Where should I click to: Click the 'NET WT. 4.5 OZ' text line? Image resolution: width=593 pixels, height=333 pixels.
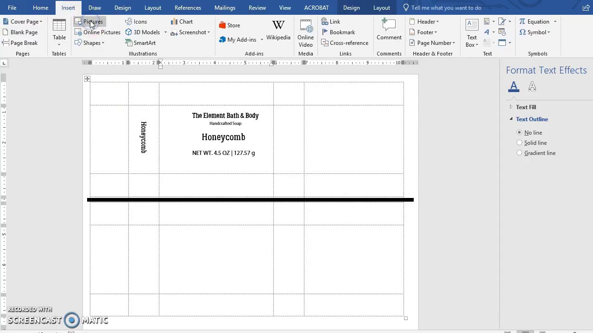(224, 153)
